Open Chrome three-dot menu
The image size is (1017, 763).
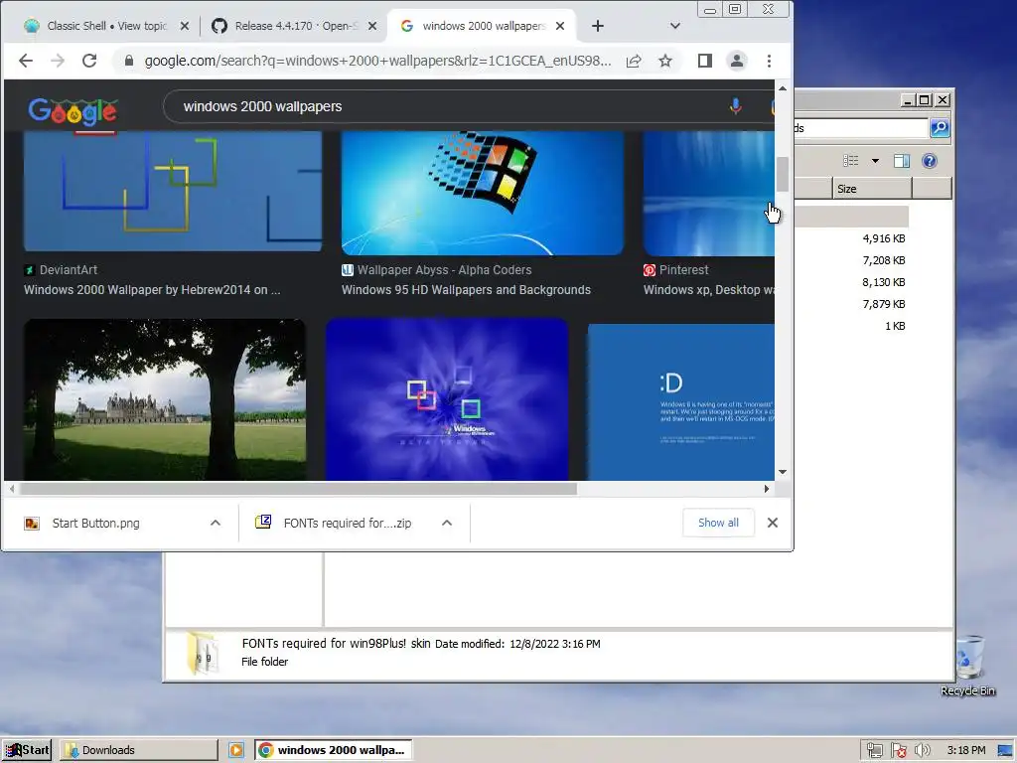770,61
